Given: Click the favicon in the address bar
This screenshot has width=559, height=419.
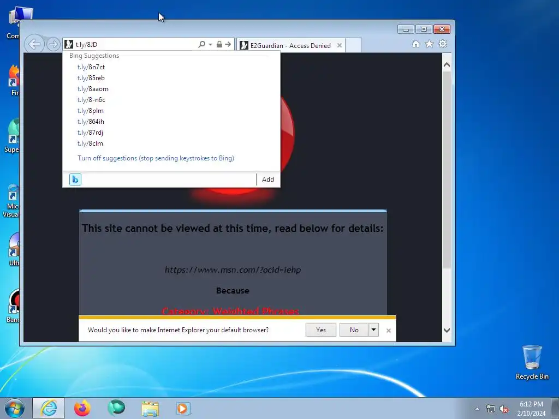Looking at the screenshot, I should pyautogui.click(x=69, y=45).
